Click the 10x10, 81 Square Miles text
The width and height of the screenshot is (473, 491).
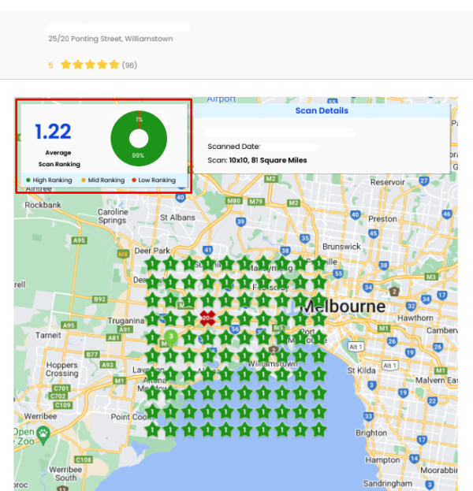(268, 160)
